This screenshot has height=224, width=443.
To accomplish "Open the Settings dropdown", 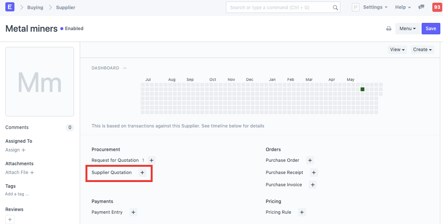I will [x=375, y=7].
